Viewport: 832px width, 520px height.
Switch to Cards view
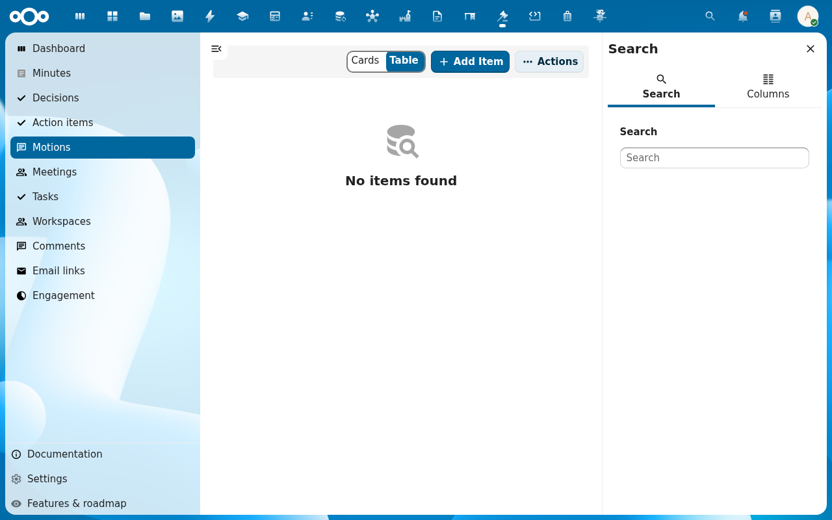(x=365, y=61)
